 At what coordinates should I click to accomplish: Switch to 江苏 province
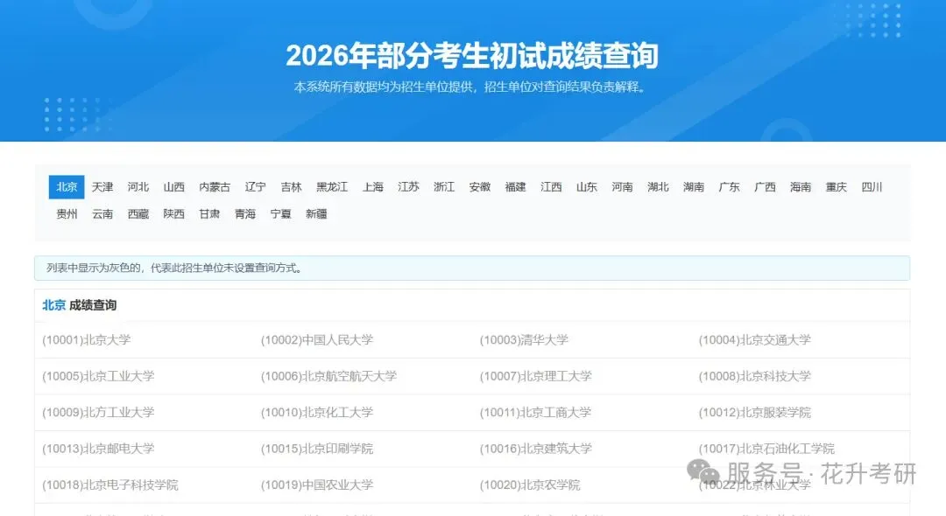tap(408, 187)
